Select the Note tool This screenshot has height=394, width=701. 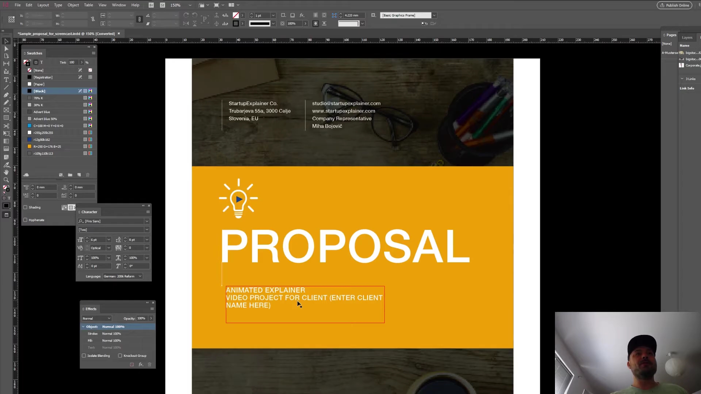coord(6,157)
